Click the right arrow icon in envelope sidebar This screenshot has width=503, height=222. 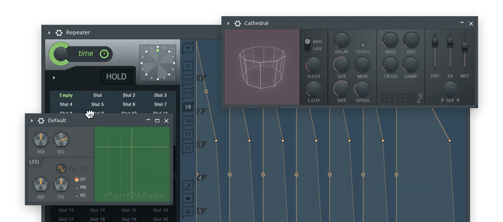(x=188, y=198)
